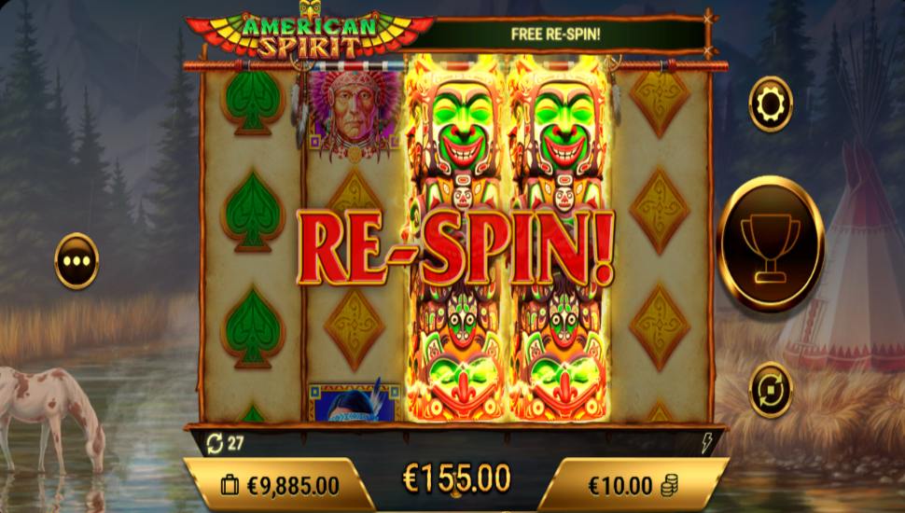
Task: Click the American Spirit logo
Action: (x=310, y=34)
